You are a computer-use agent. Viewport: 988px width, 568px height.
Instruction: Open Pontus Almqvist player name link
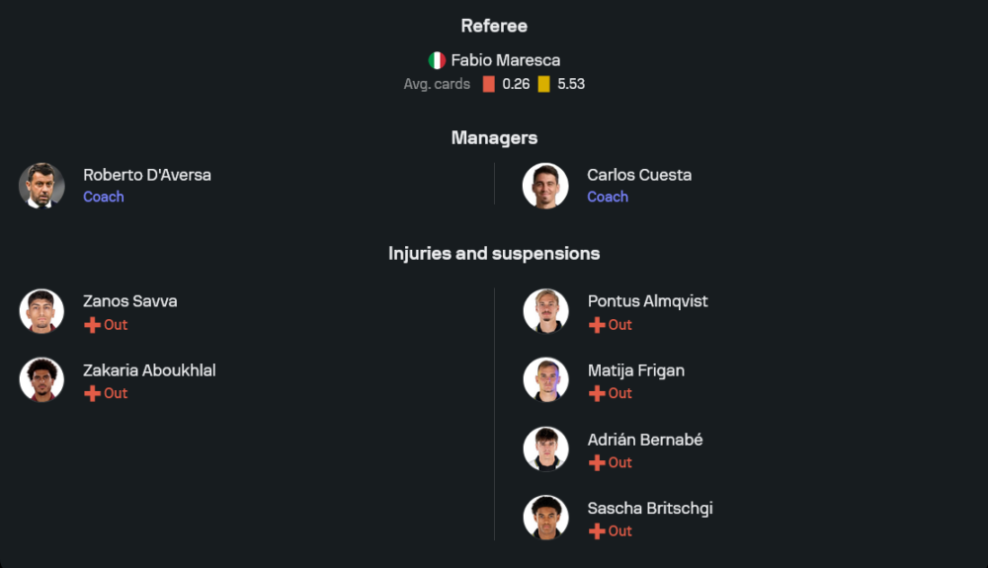tap(647, 301)
